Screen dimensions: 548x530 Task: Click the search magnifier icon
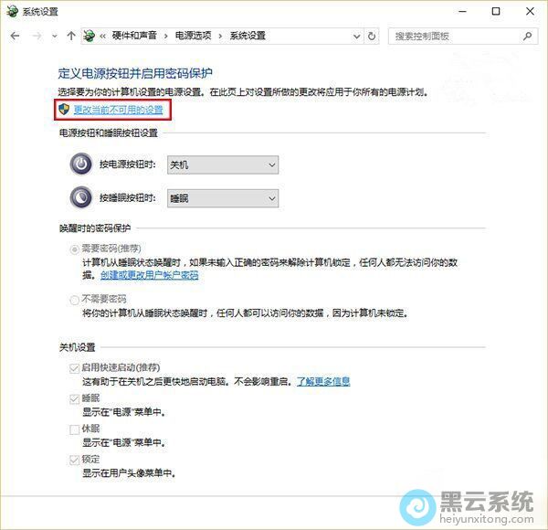pos(528,36)
